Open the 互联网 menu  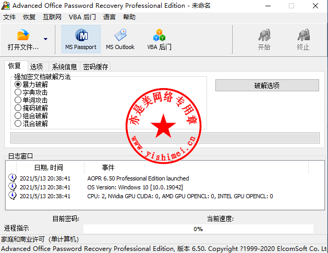tap(52, 17)
